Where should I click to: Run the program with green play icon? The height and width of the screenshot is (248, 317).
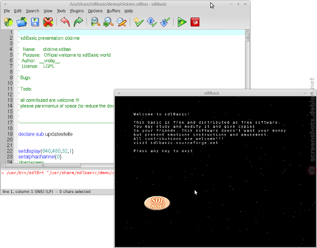[x=182, y=22]
